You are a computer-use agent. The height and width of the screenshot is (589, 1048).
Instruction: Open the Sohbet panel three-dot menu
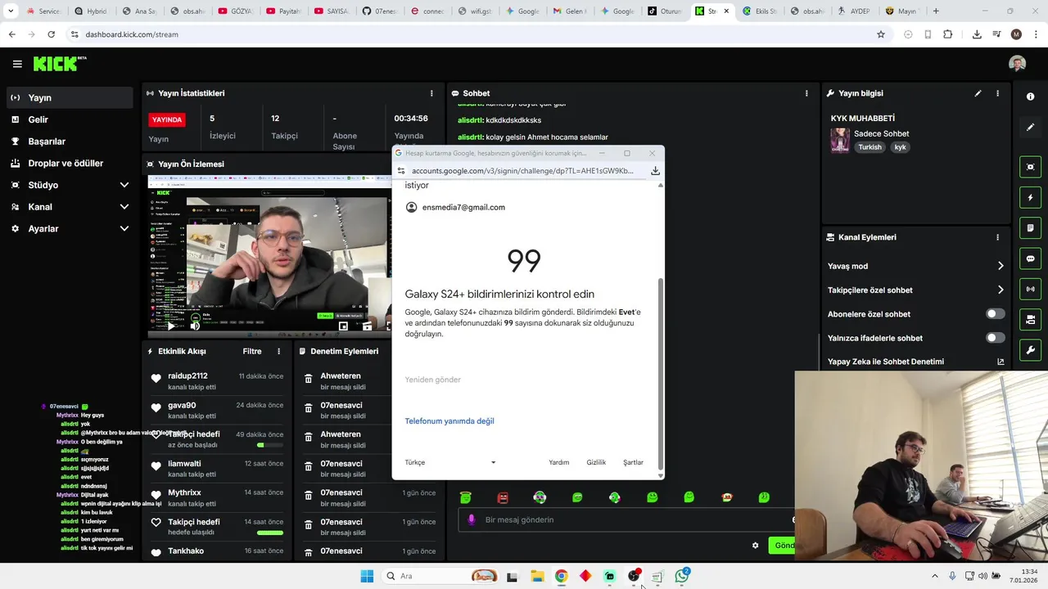[x=806, y=93]
